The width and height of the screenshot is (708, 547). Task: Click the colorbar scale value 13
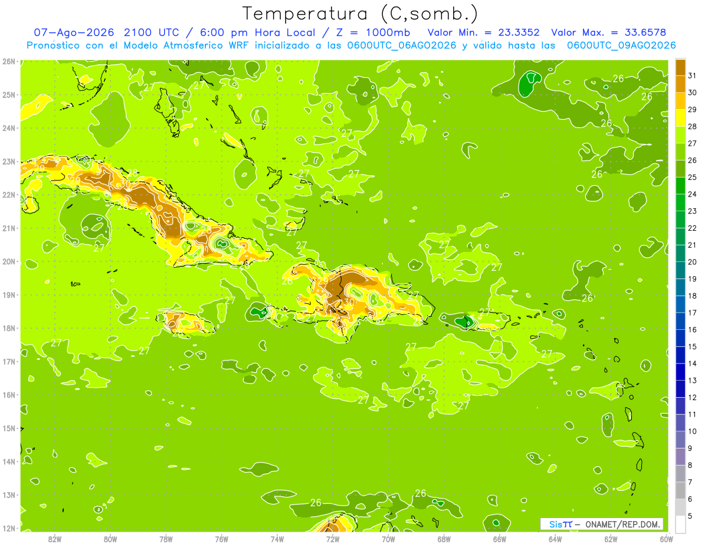click(x=692, y=381)
